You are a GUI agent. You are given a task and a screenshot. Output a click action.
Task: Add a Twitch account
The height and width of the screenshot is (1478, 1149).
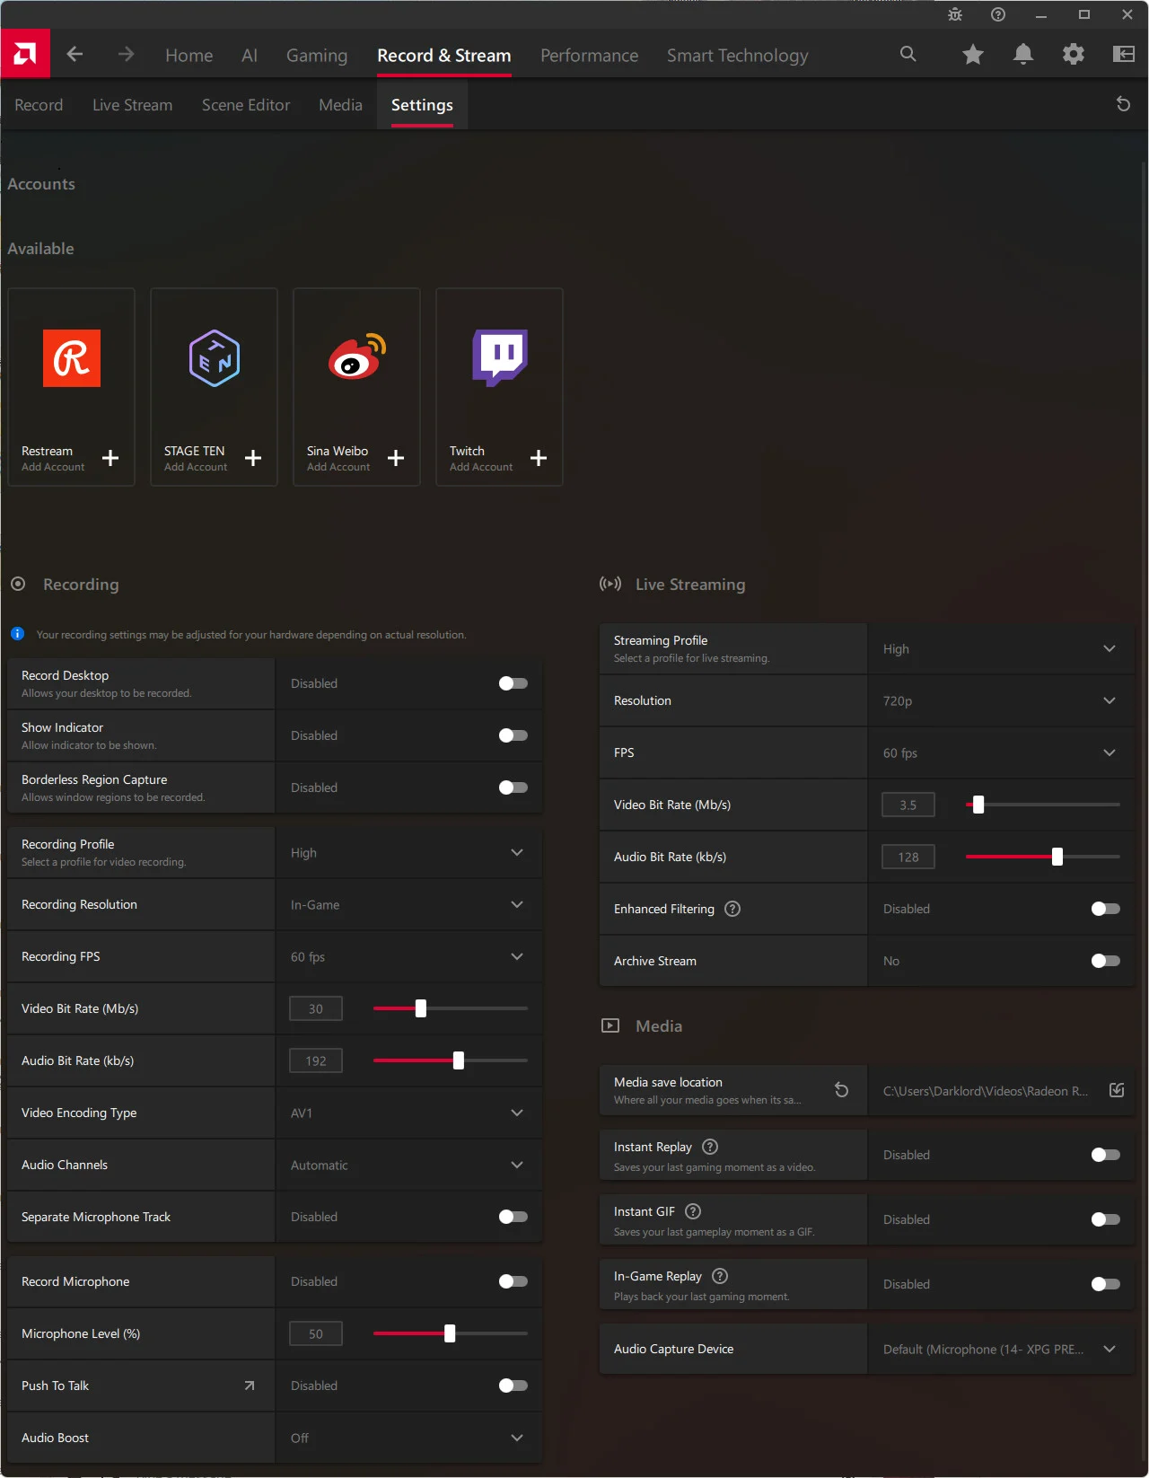(x=538, y=458)
